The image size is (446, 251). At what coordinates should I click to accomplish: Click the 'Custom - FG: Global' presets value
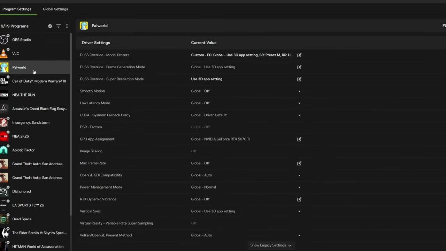click(x=242, y=55)
